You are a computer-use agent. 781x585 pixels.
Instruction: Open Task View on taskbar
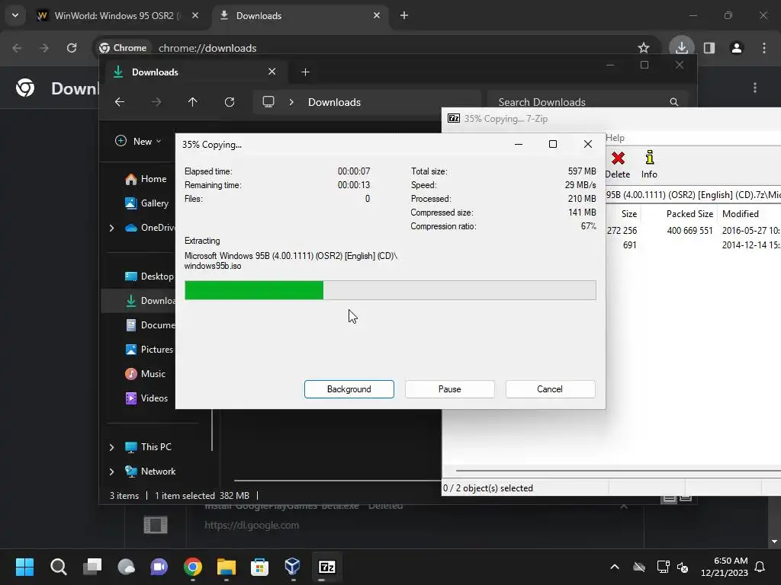92,567
